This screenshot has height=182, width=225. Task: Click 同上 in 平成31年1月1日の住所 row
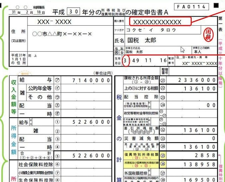33,56
